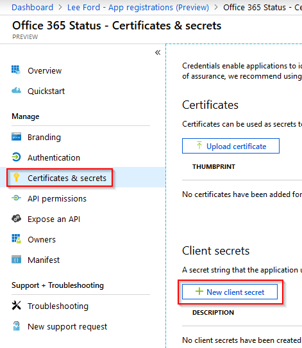Click the THUMBPRINT column header

[214, 167]
